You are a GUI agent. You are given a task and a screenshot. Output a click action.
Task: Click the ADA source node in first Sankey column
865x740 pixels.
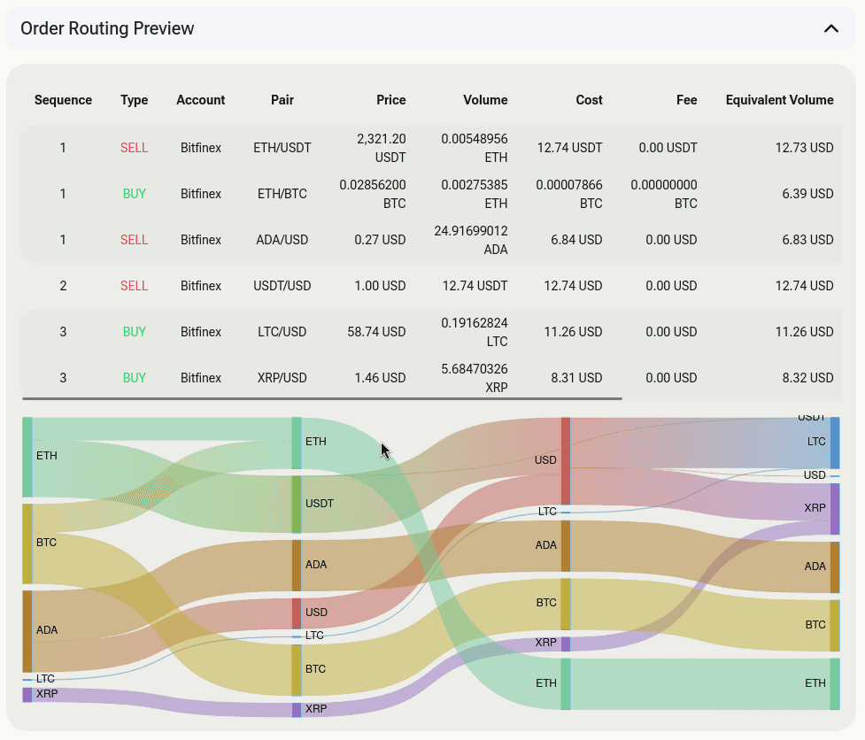[x=27, y=631]
